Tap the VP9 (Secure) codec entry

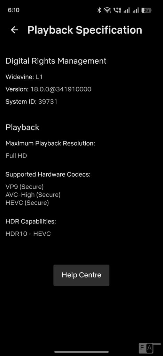[24, 187]
